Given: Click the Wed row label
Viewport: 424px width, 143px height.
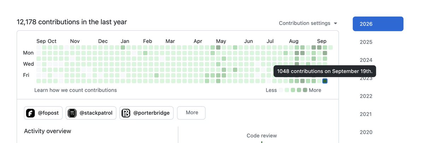Looking at the screenshot, I should pos(28,64).
